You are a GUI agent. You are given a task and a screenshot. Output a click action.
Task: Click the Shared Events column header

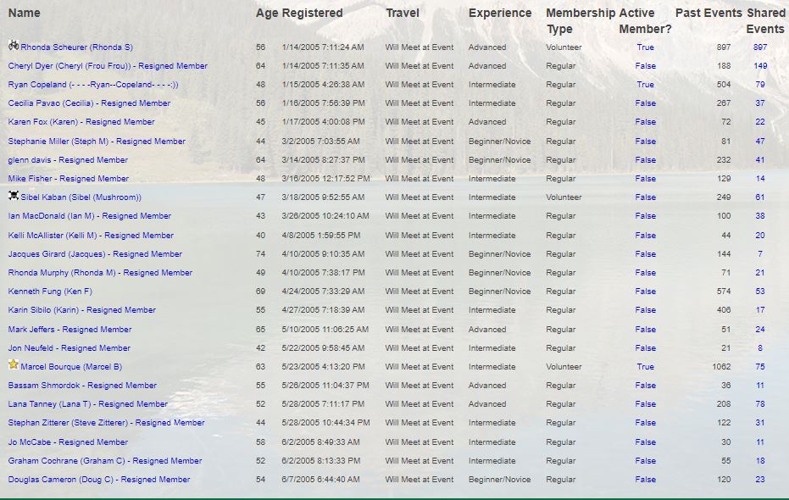(x=765, y=21)
